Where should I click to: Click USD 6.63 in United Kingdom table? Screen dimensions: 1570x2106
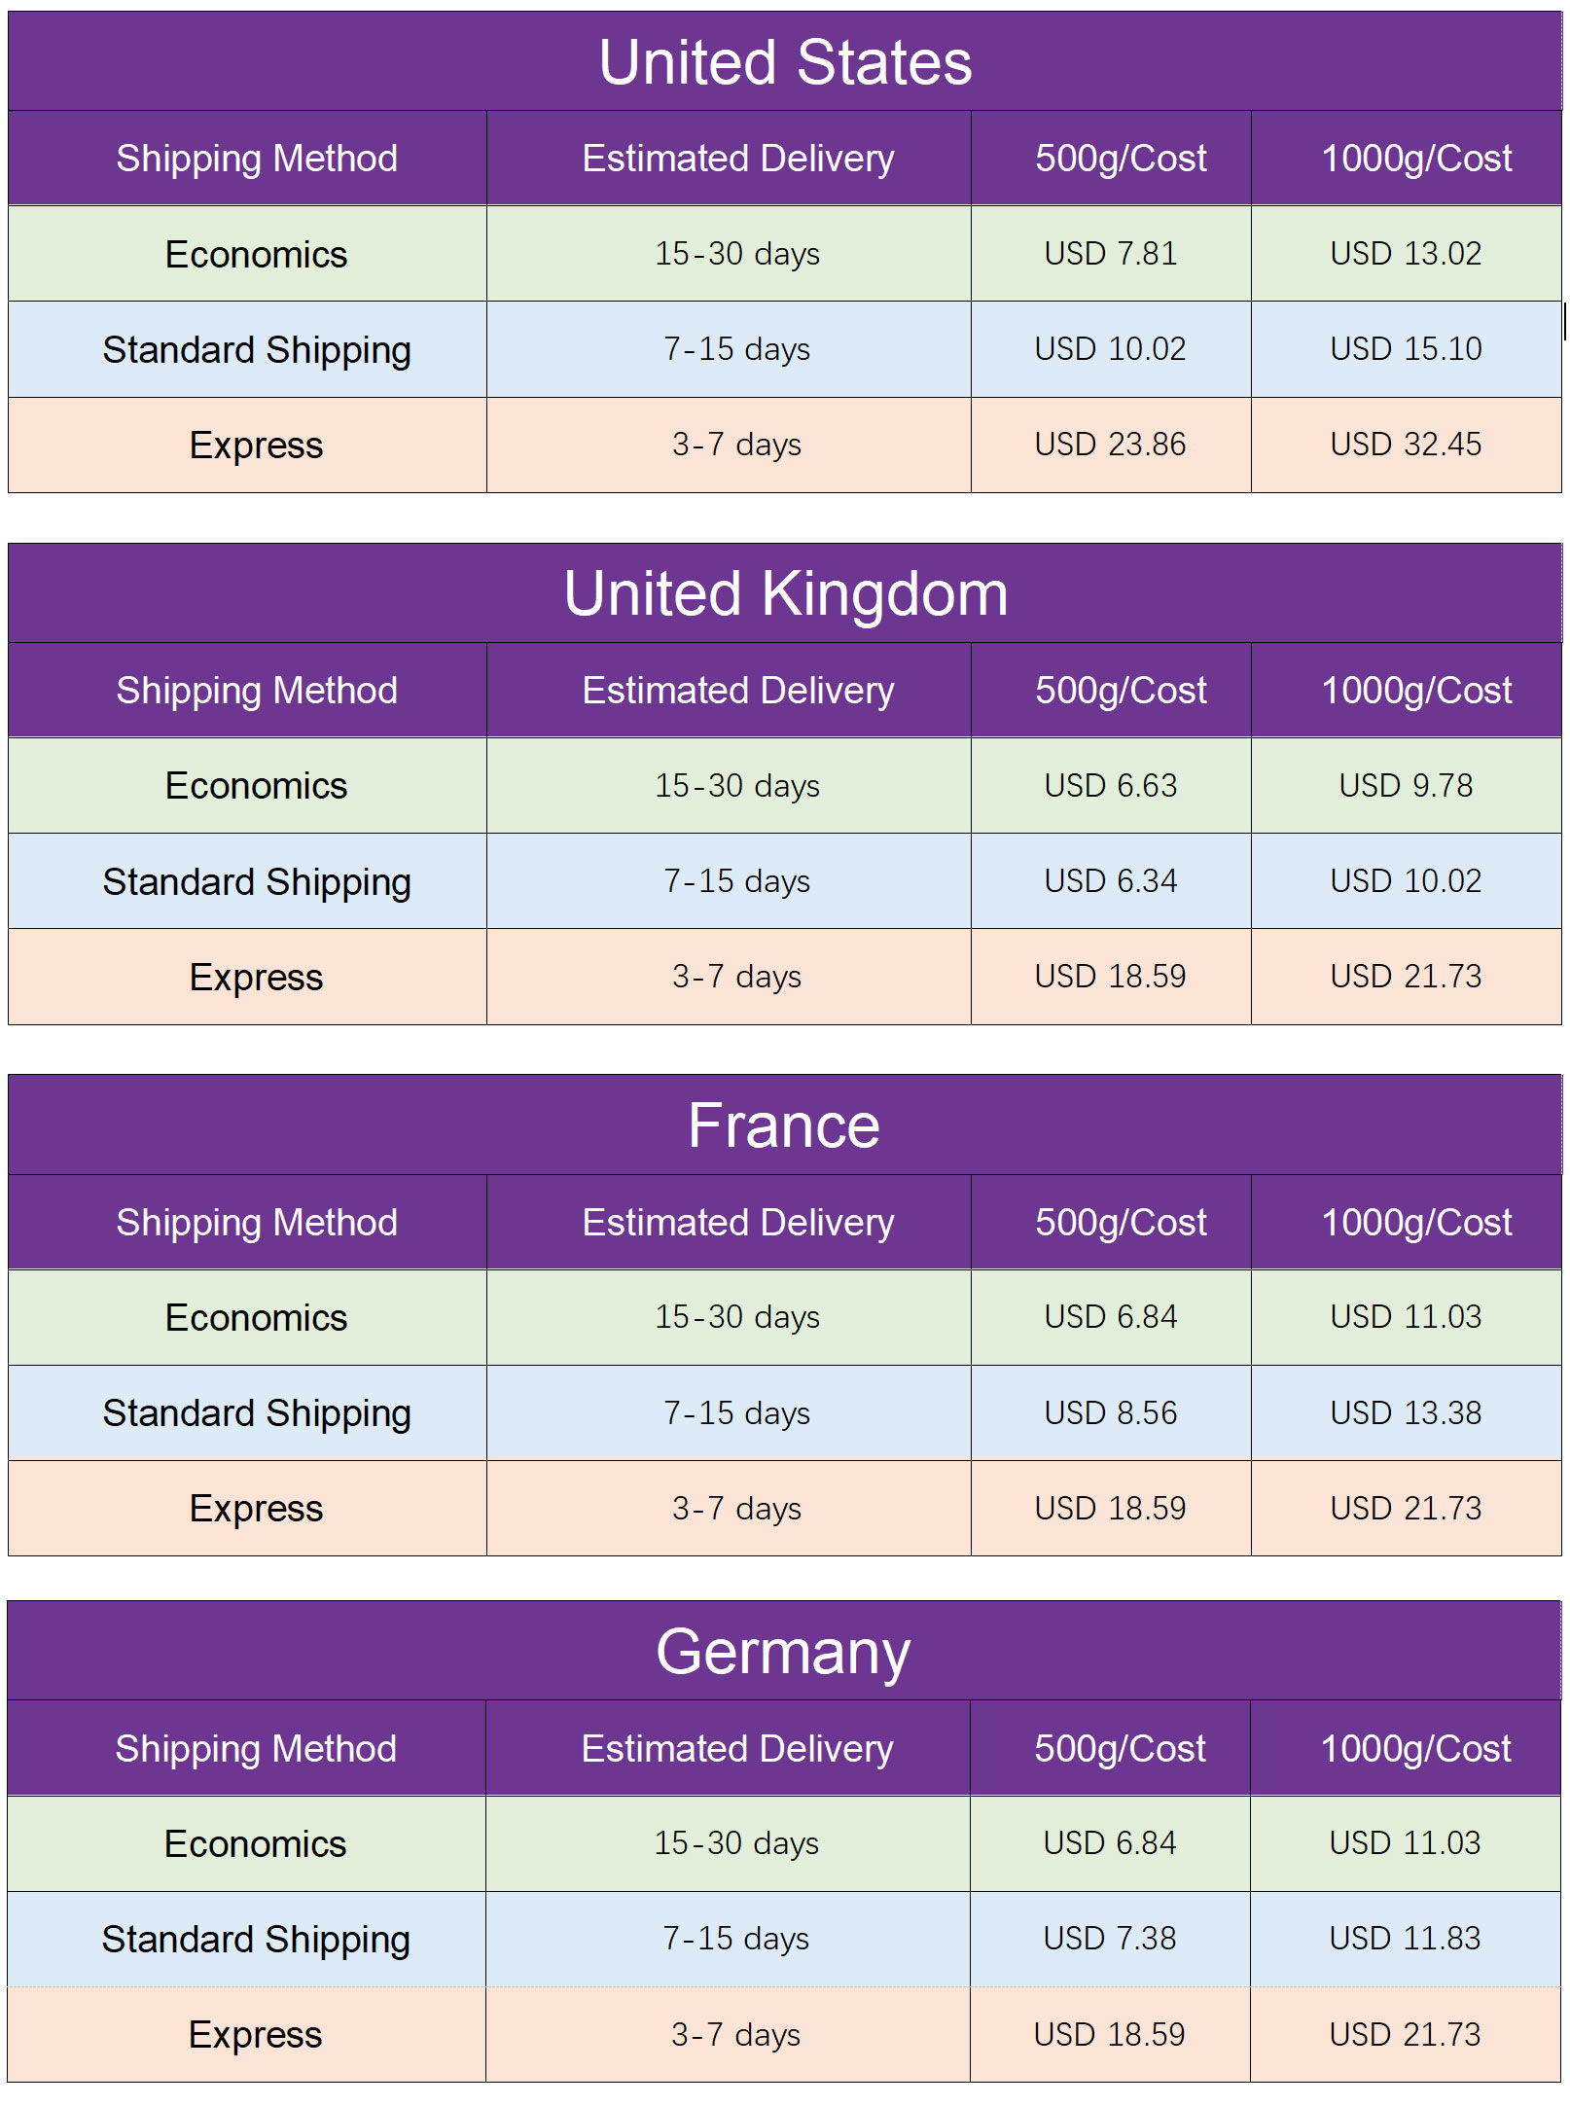(x=1111, y=785)
